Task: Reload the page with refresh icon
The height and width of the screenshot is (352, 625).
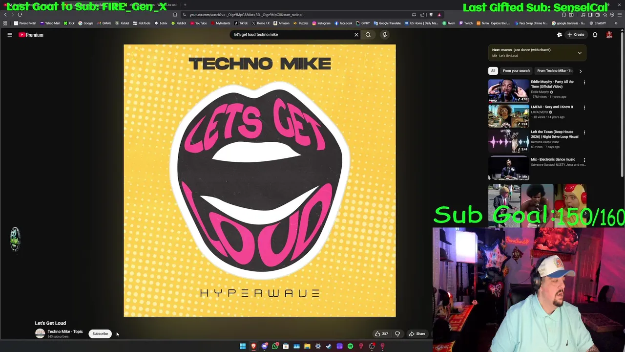Action: pos(20,15)
